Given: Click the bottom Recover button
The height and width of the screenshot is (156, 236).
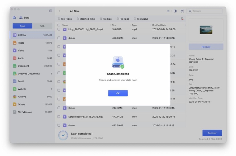Looking at the screenshot, I should click(x=212, y=133).
